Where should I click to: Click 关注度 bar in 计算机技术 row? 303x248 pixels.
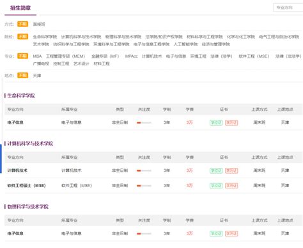[x=144, y=170]
